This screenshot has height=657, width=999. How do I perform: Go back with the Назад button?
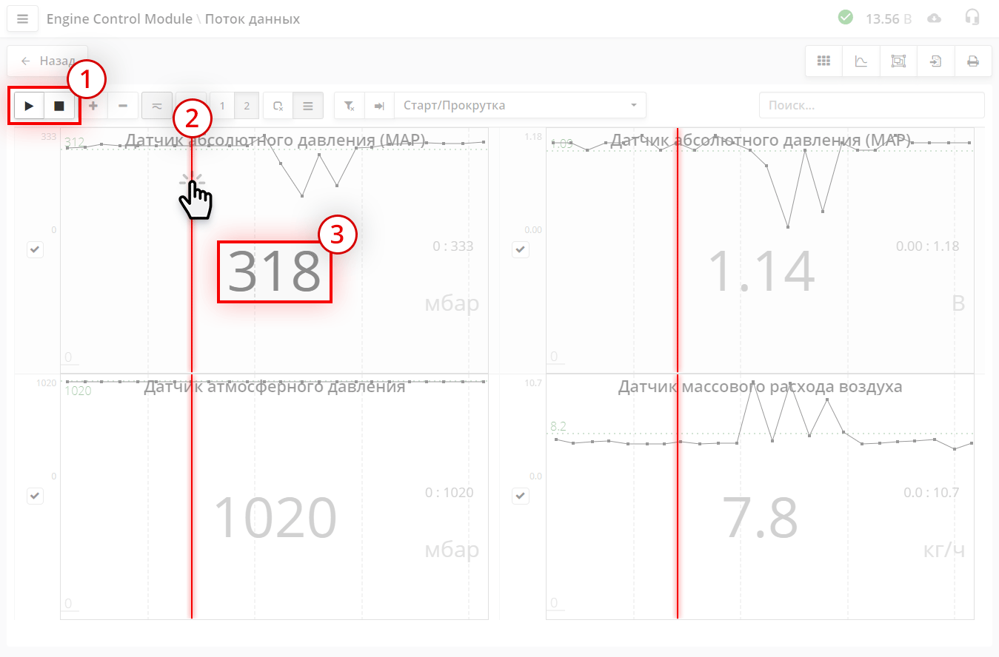(47, 61)
